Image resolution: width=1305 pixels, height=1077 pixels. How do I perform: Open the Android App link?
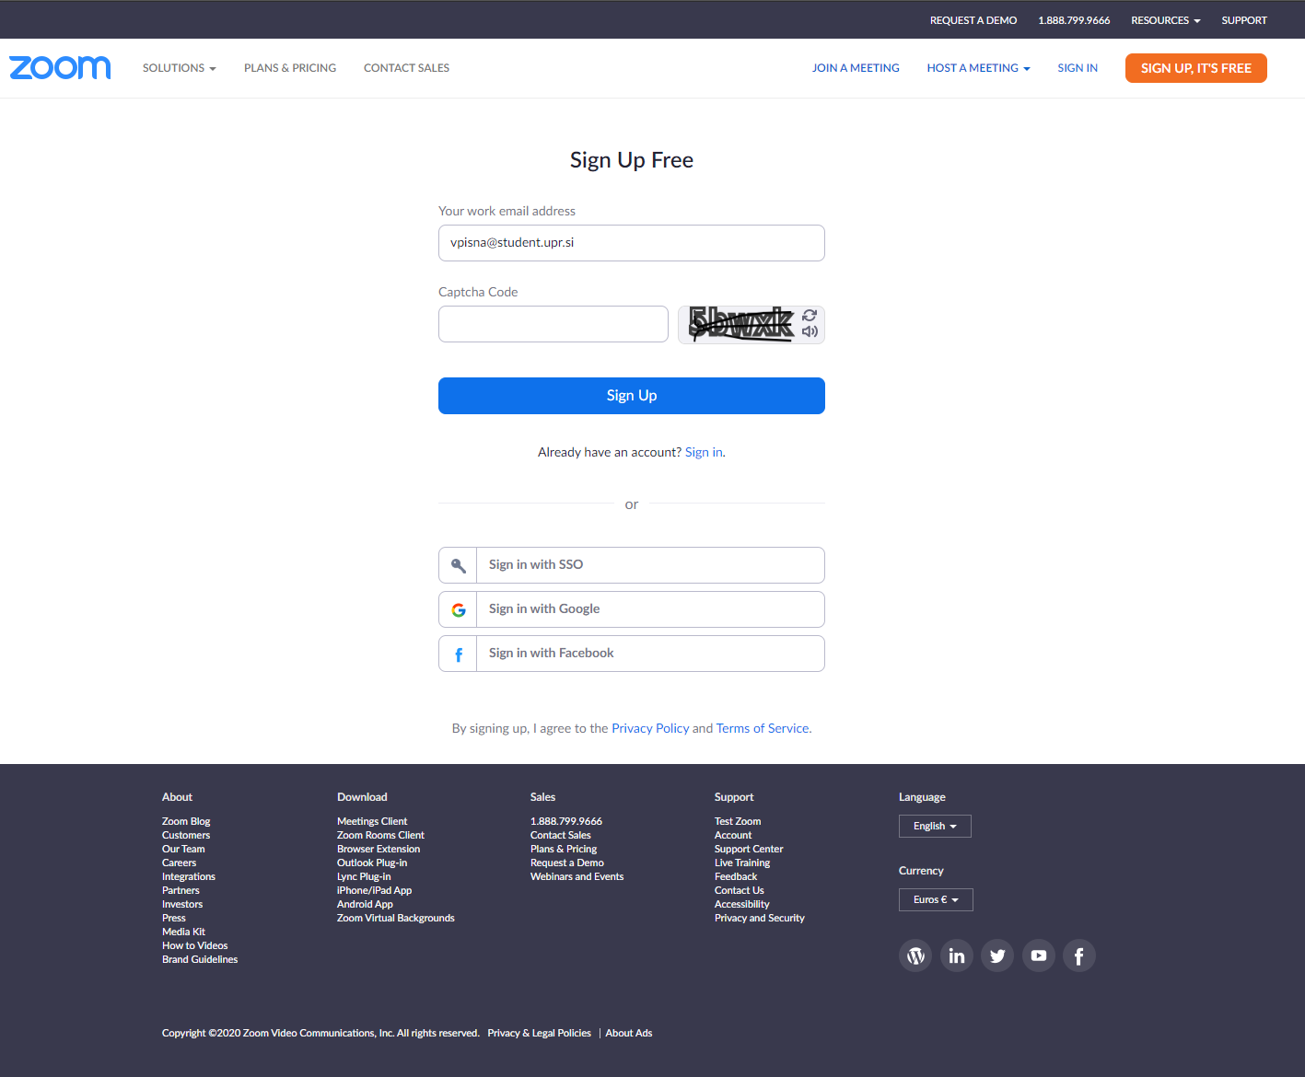[x=365, y=904]
